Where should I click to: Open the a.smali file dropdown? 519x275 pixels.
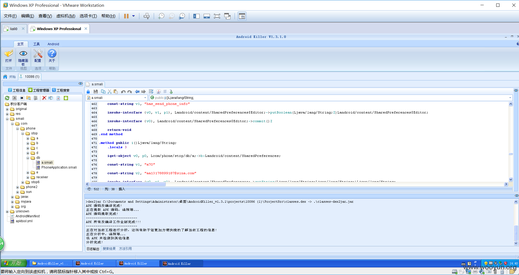(145, 98)
